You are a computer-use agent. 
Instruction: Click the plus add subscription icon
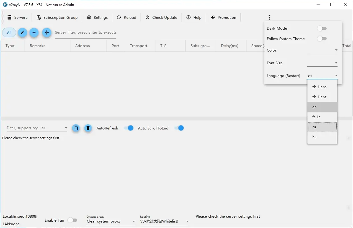(34, 33)
